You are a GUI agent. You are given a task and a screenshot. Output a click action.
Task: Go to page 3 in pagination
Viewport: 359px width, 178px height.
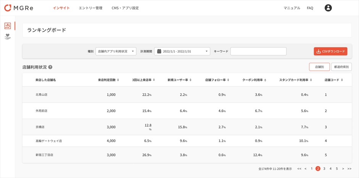pyautogui.click(x=324, y=169)
